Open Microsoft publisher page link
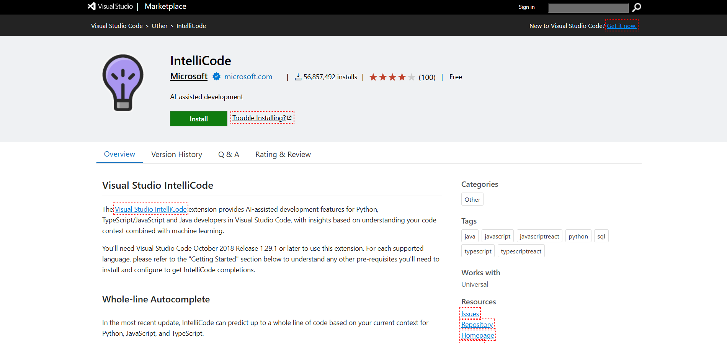727x343 pixels. tap(189, 76)
